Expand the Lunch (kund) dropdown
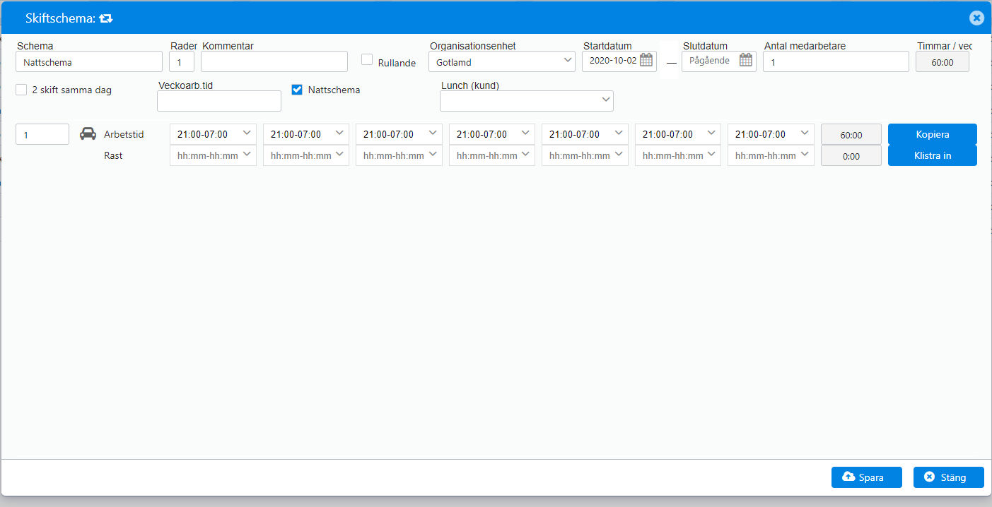This screenshot has height=507, width=992. point(527,101)
